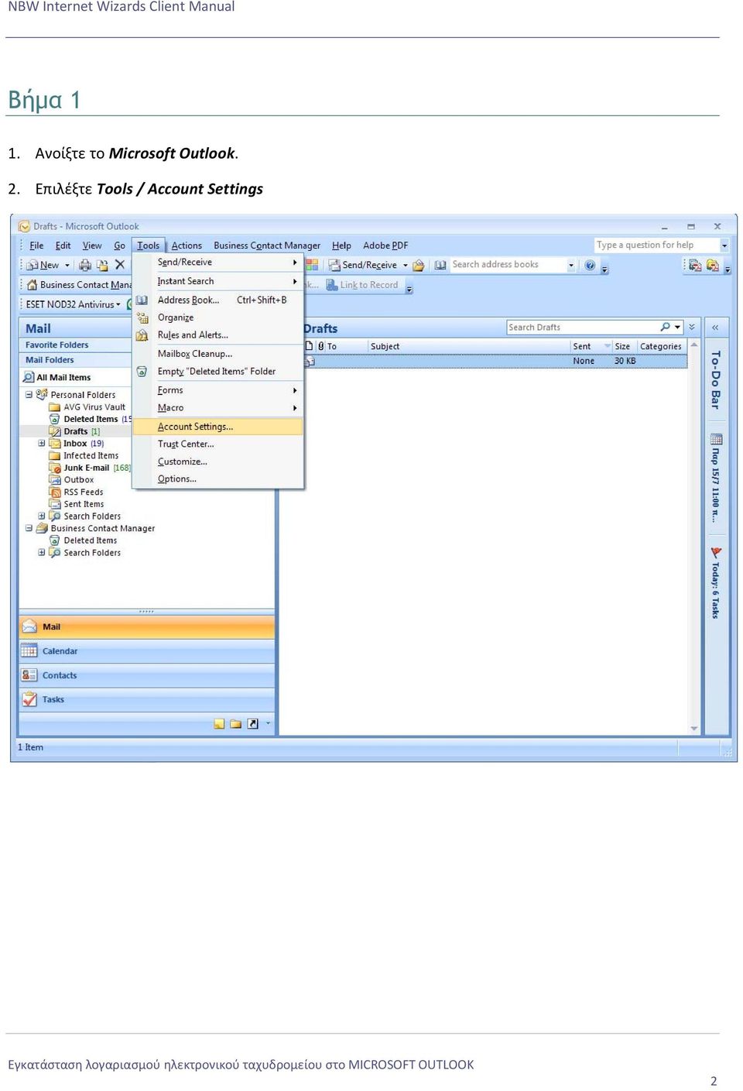
Task: Switch to the Tasks pane button
Action: pos(147,699)
